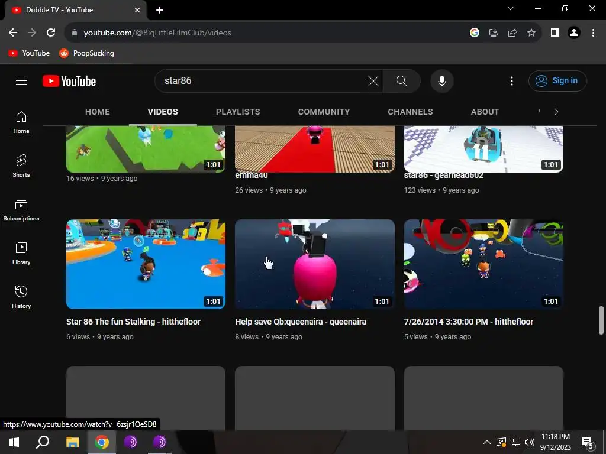Open Shorts in the sidebar
Screen dimensions: 606x454
coord(21,166)
